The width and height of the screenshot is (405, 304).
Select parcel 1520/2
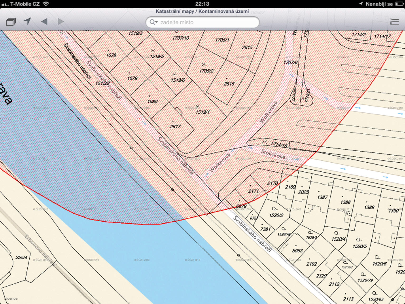276,215
